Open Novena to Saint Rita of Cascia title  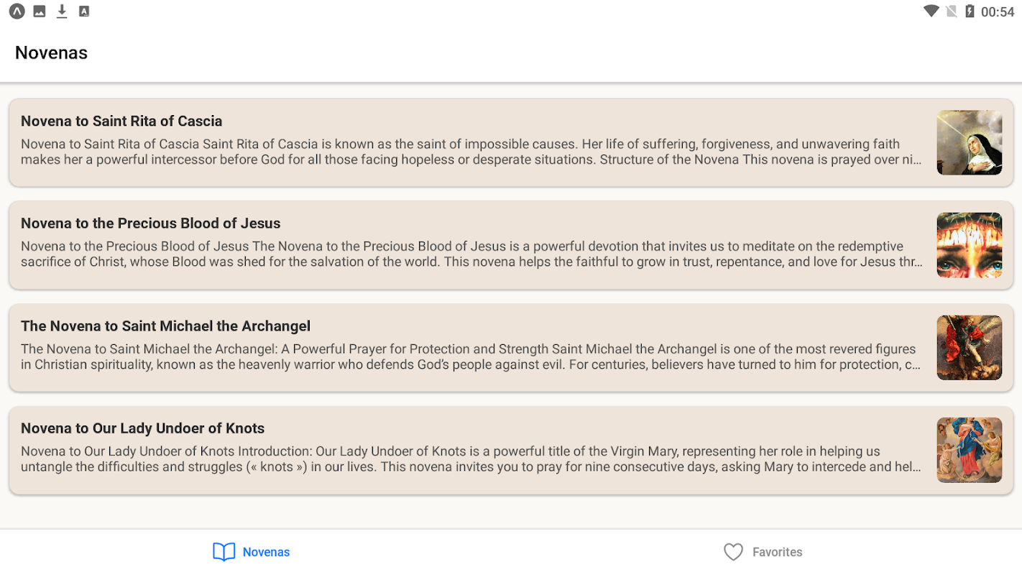pos(121,121)
